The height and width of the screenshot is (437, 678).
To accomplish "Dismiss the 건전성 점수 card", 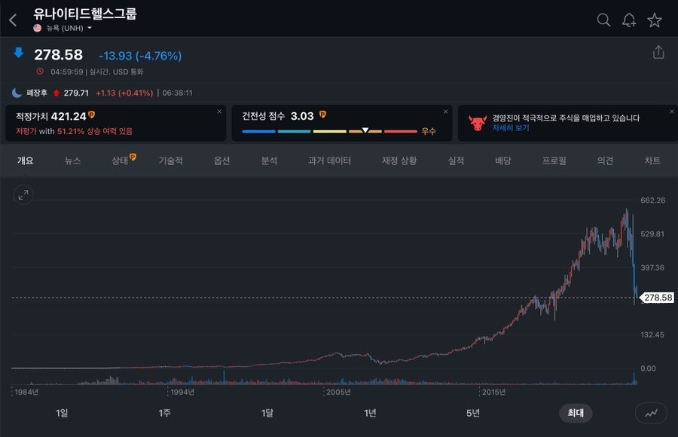I will [x=446, y=112].
